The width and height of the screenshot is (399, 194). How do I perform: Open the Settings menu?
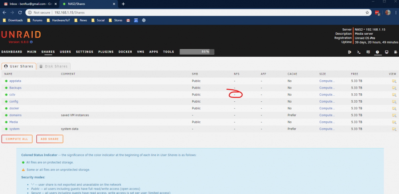[85, 52]
